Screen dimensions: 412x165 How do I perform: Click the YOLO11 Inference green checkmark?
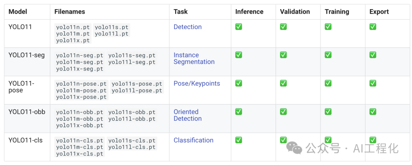238,27
